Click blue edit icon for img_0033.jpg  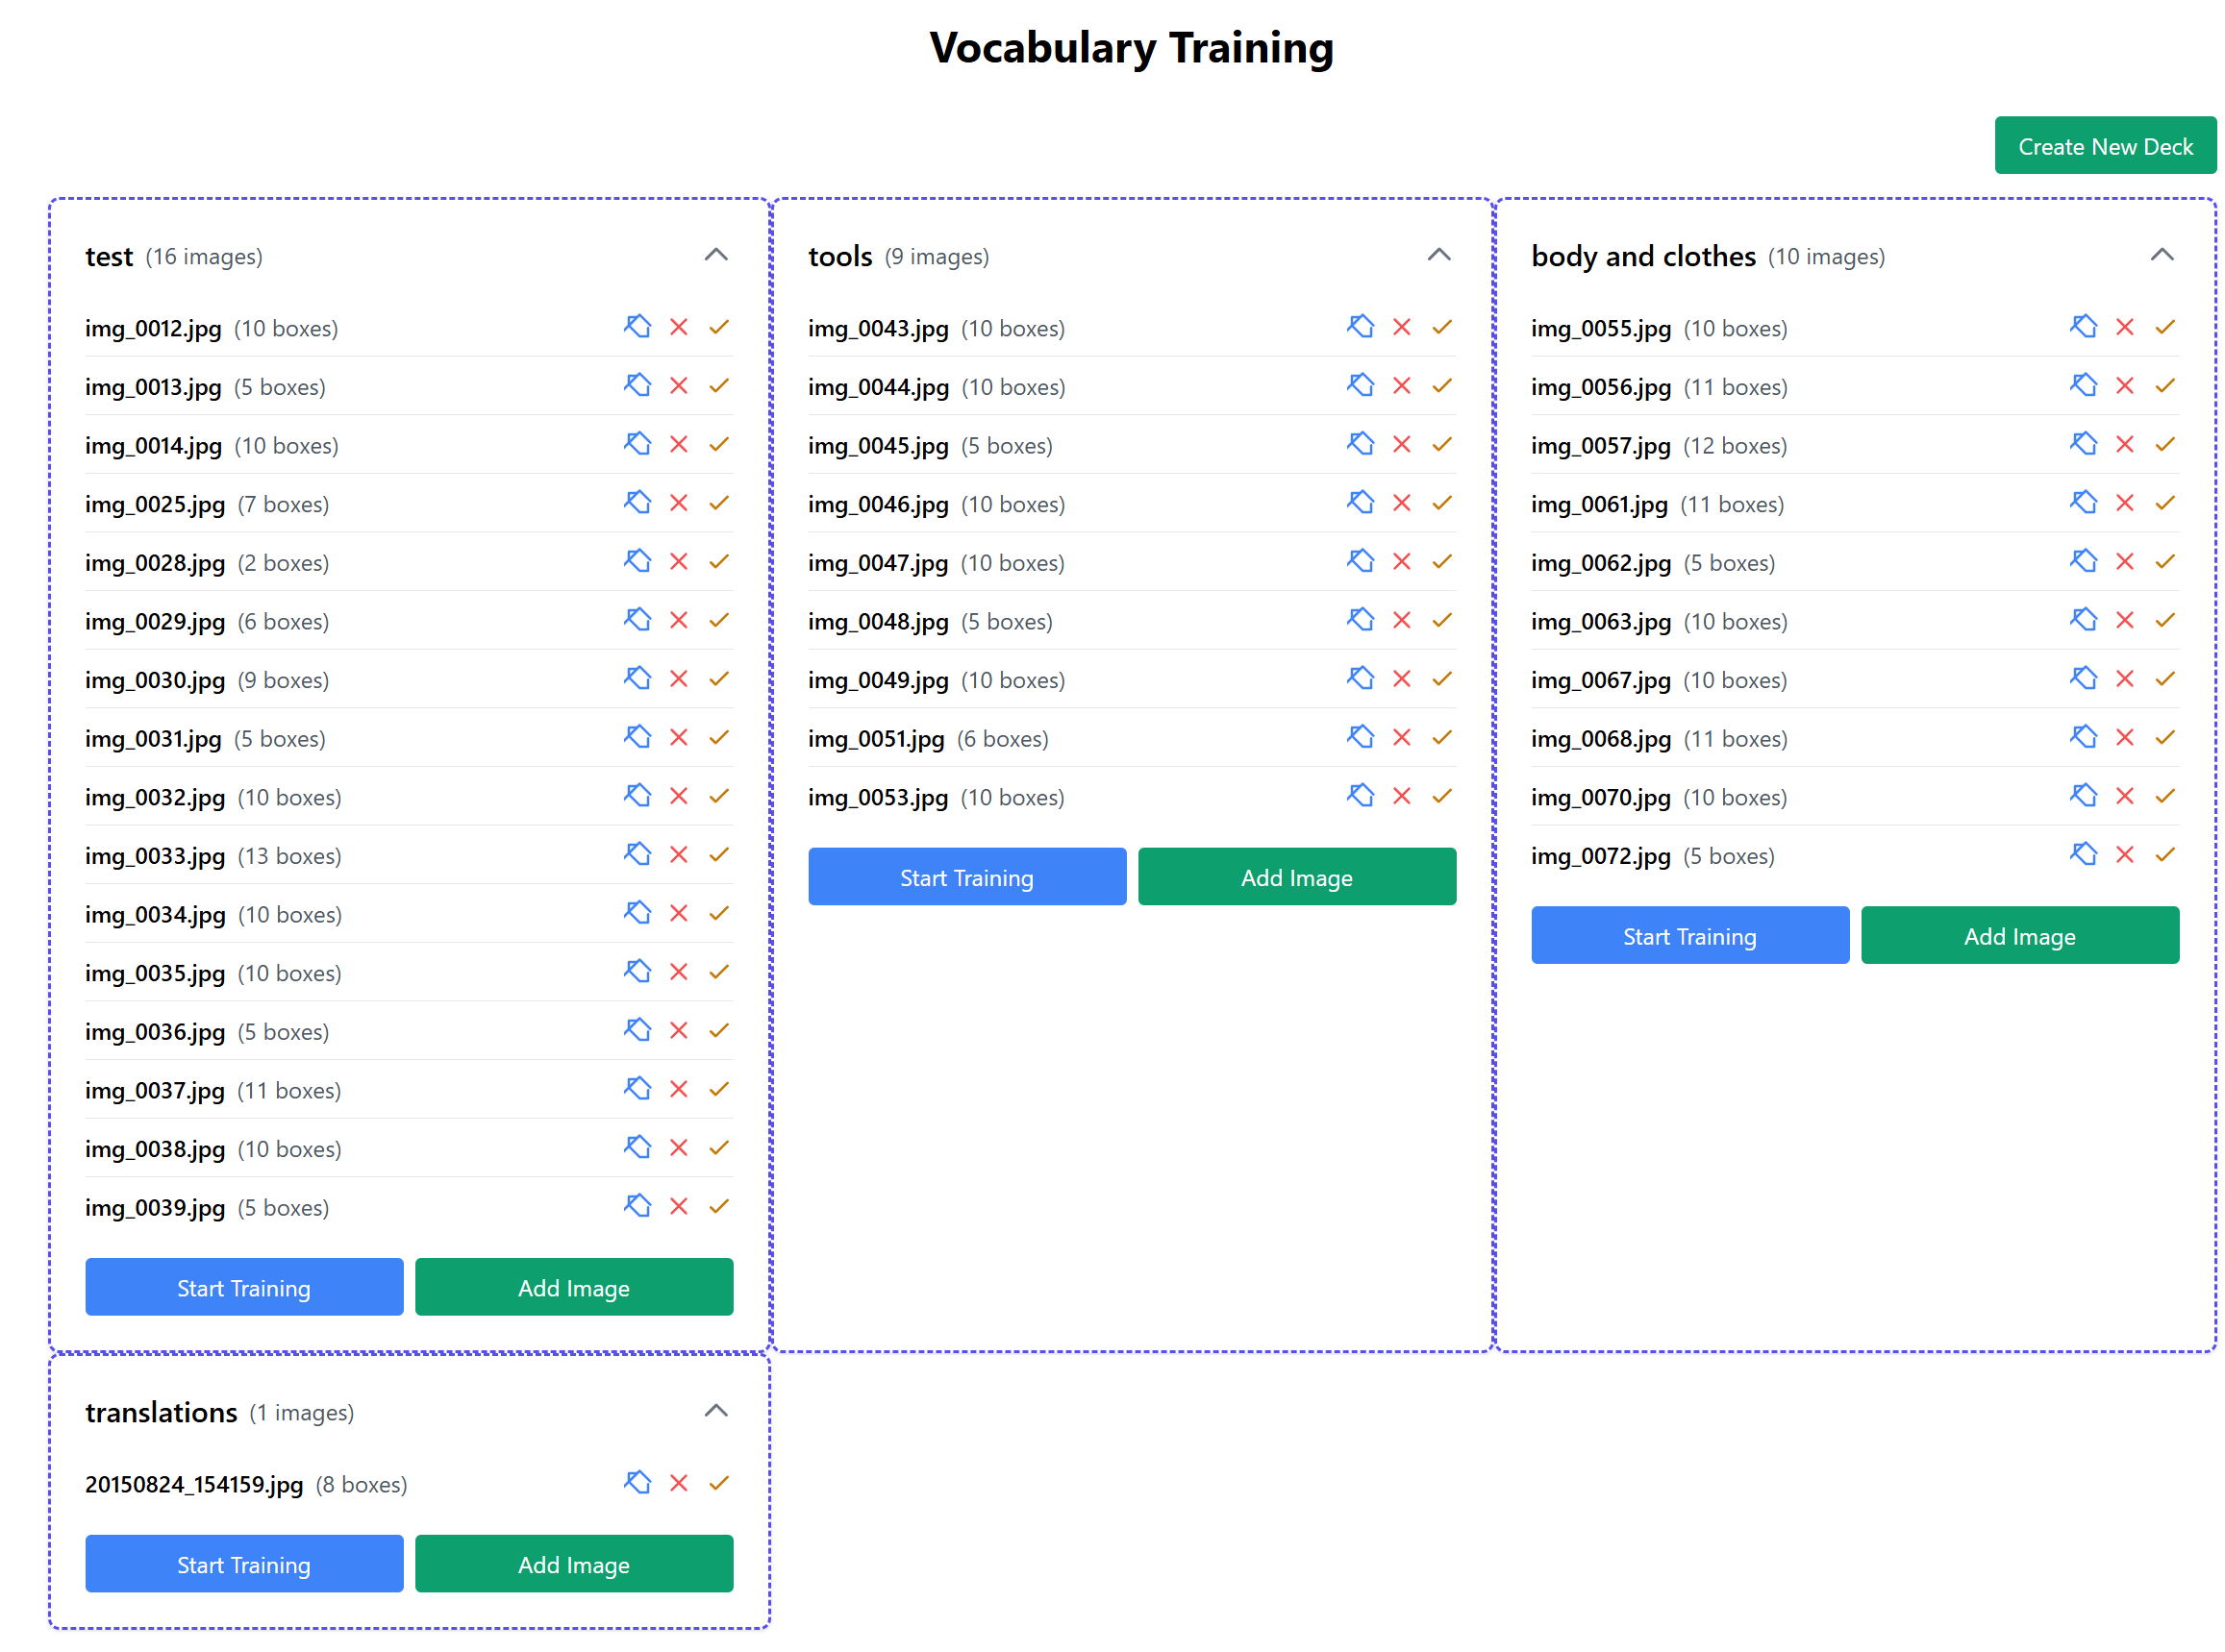637,855
